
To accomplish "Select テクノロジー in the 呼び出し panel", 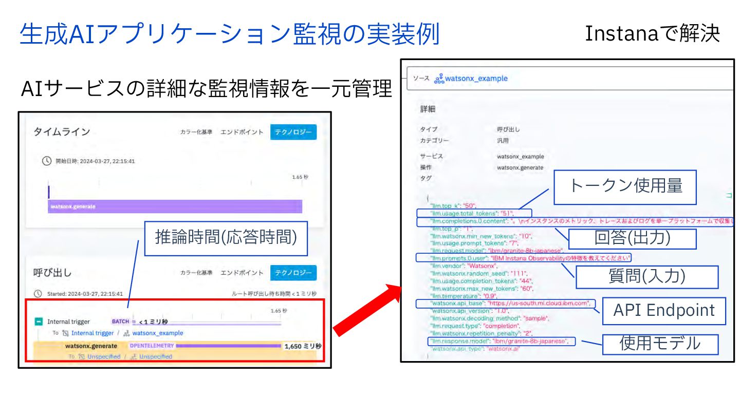I will [293, 273].
